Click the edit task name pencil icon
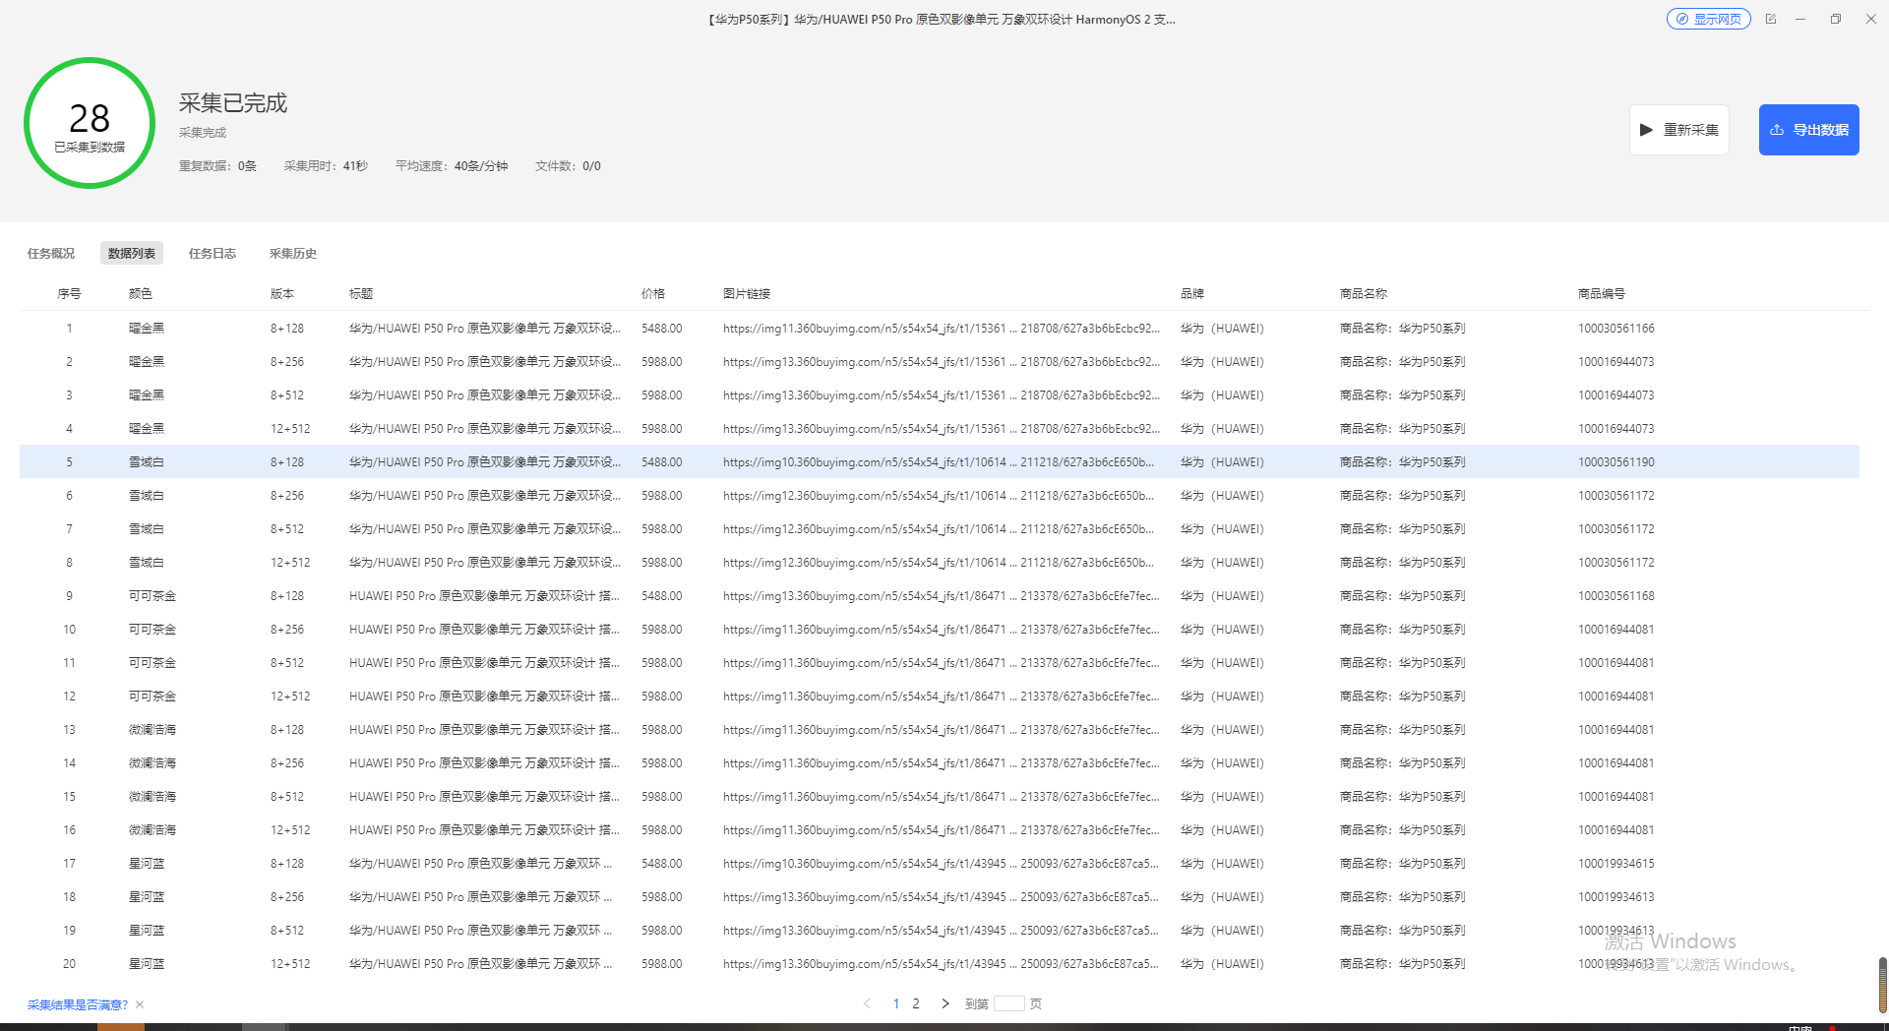 click(x=1771, y=19)
